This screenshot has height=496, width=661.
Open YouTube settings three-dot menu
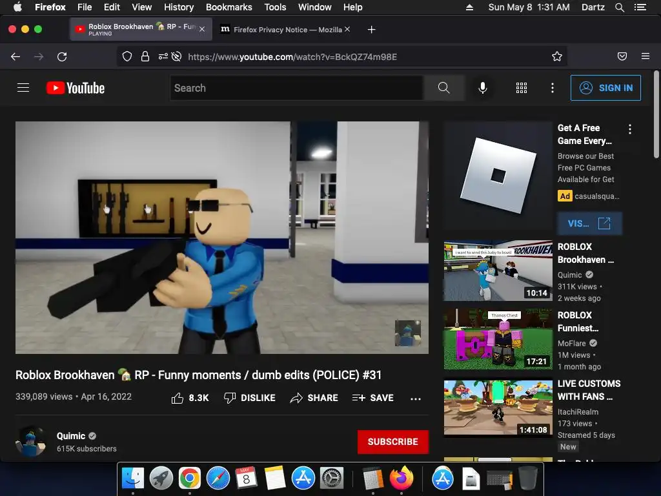[553, 88]
